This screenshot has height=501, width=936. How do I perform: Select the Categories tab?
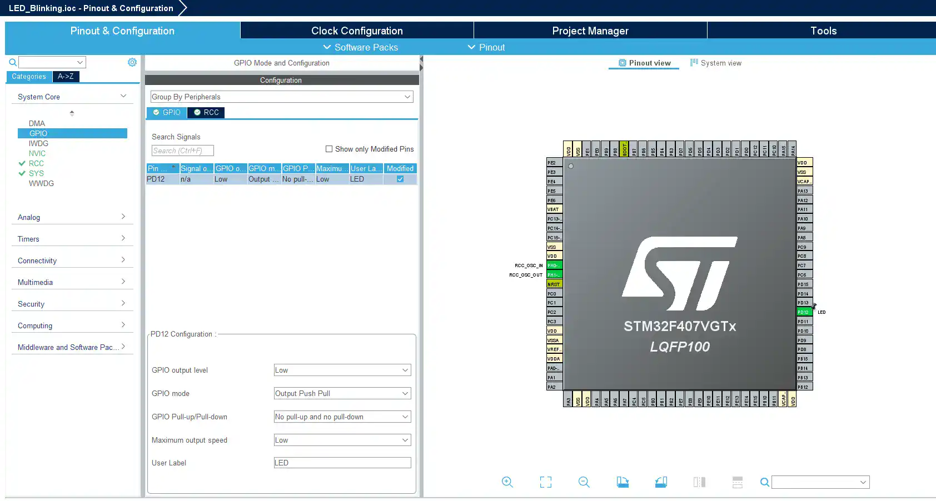[x=29, y=77]
